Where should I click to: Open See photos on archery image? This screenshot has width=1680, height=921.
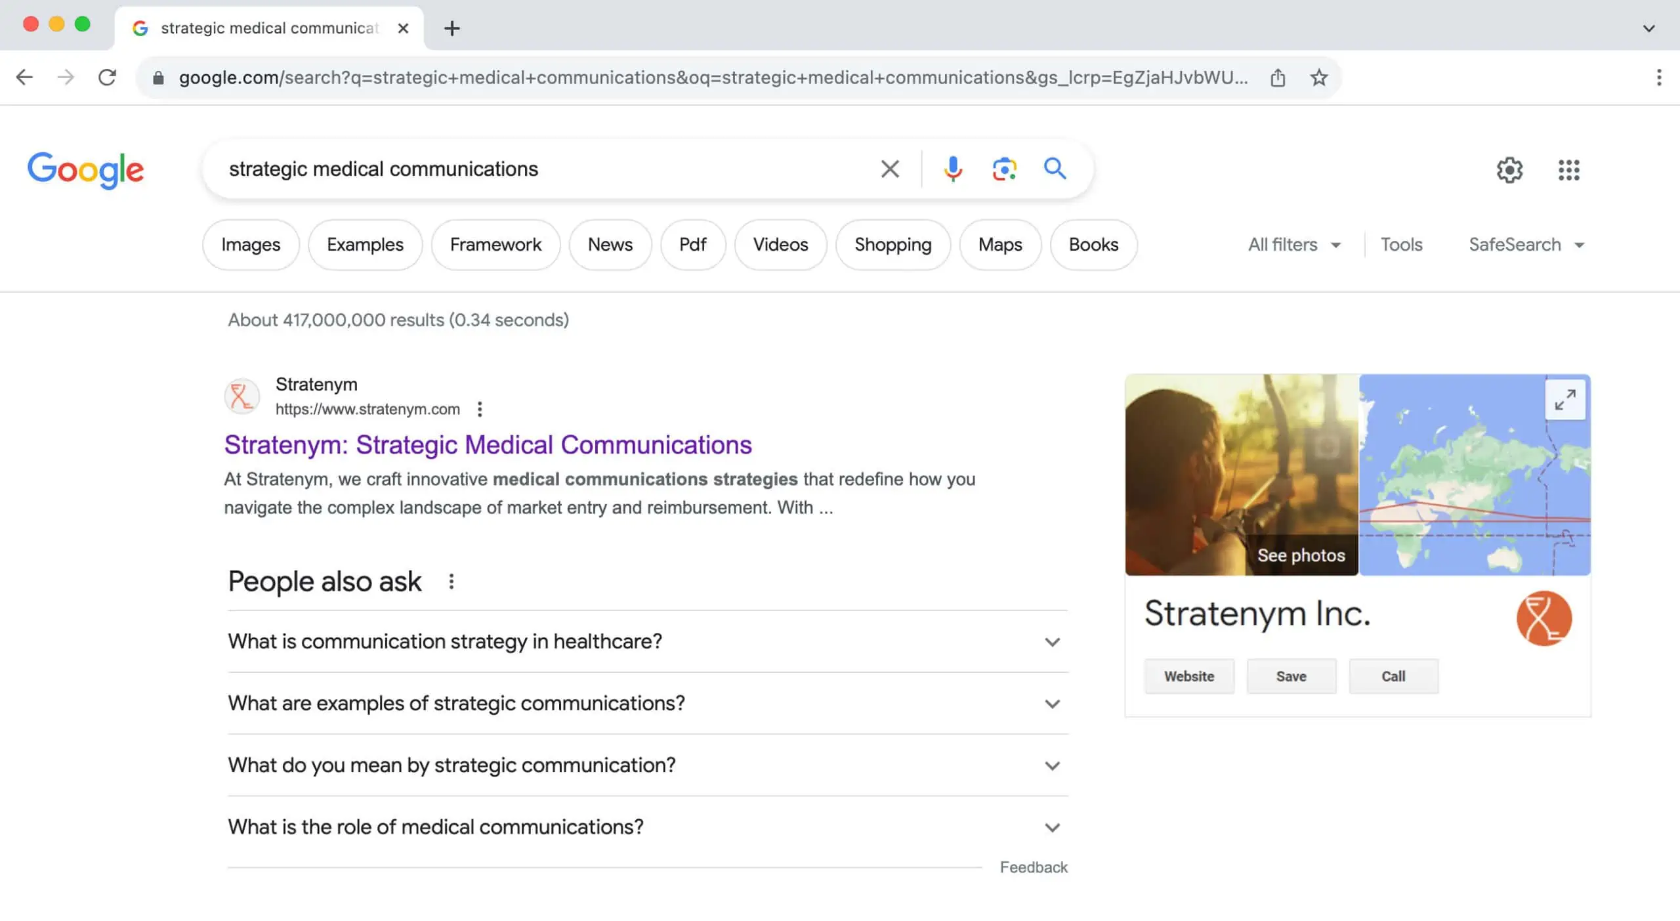point(1301,555)
